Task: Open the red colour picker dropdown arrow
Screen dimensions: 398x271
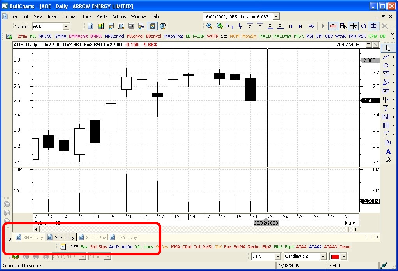Action: [x=343, y=257]
